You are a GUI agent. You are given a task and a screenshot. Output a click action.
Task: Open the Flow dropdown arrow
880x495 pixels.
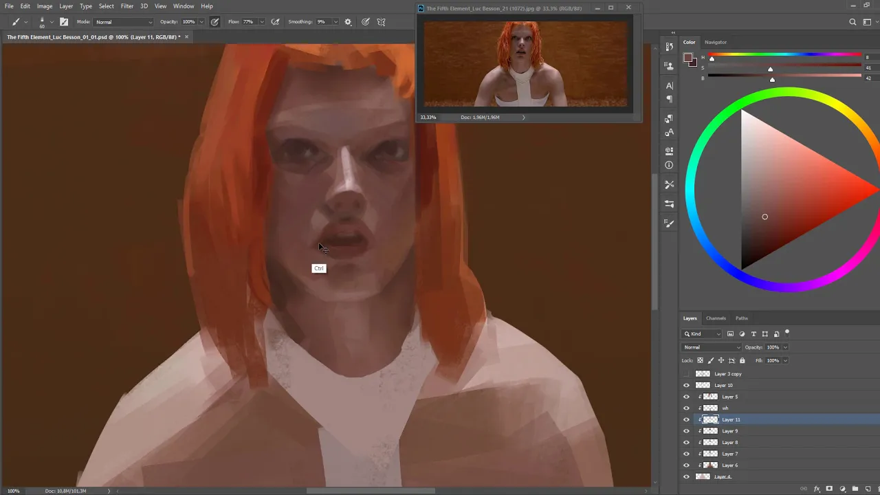(x=261, y=22)
